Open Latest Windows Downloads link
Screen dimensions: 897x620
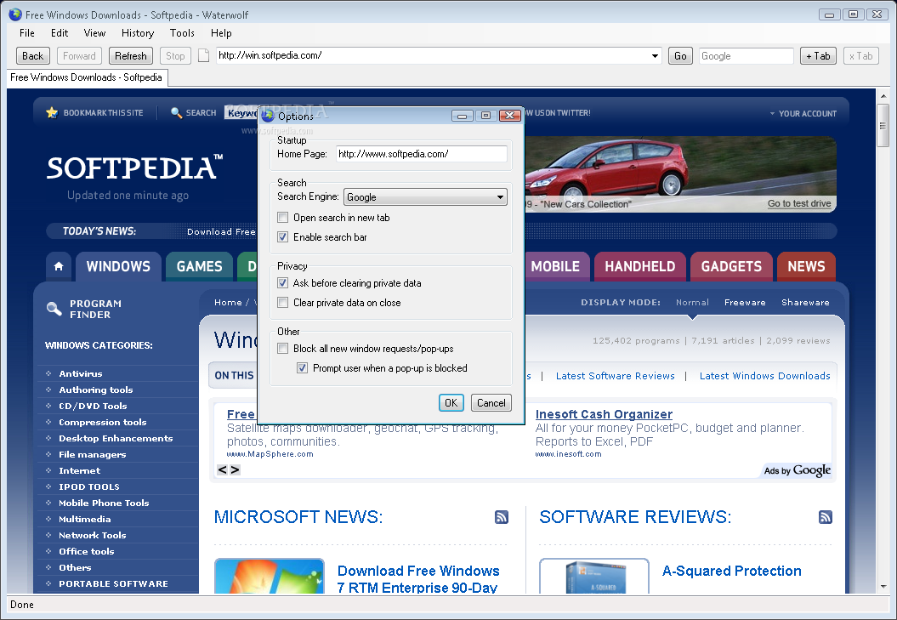tap(765, 376)
